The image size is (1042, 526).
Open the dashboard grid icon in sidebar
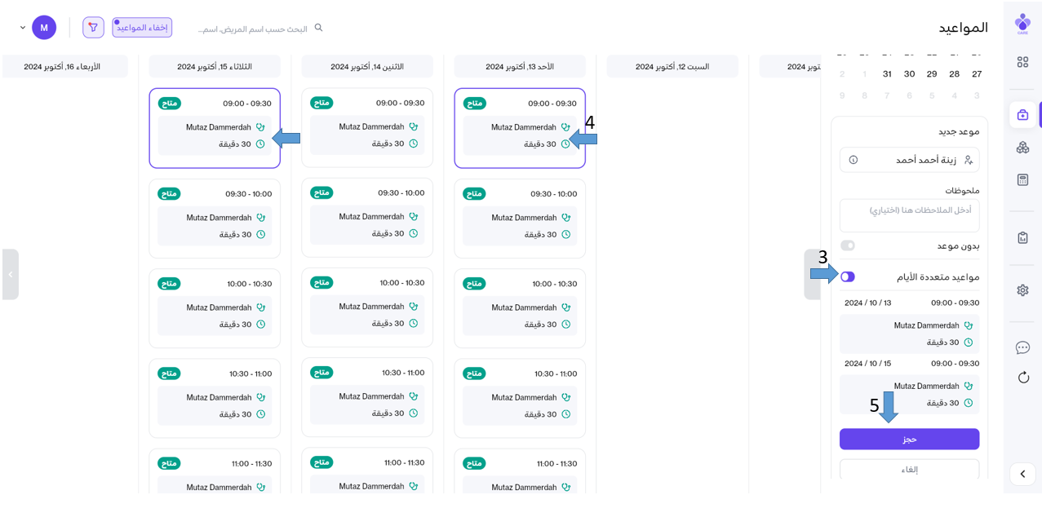click(x=1022, y=62)
